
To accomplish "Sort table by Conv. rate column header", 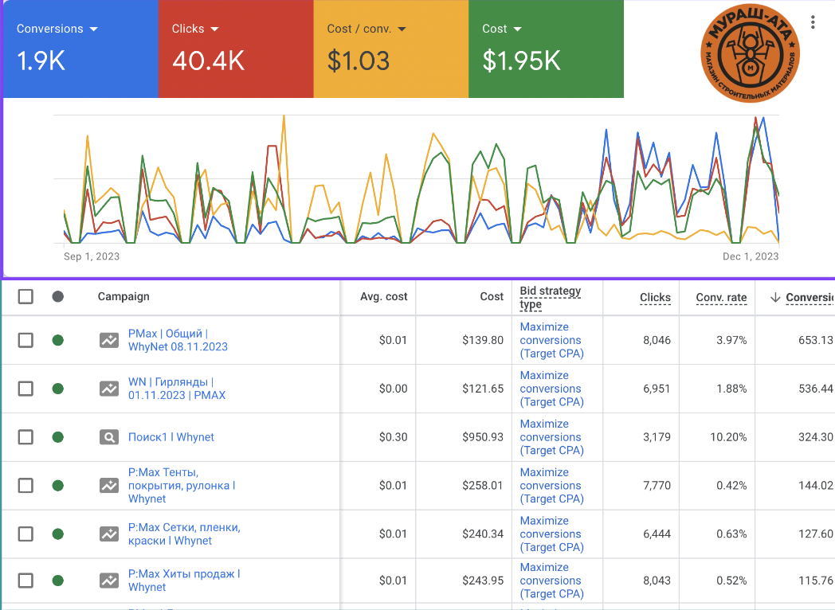I will tap(721, 298).
